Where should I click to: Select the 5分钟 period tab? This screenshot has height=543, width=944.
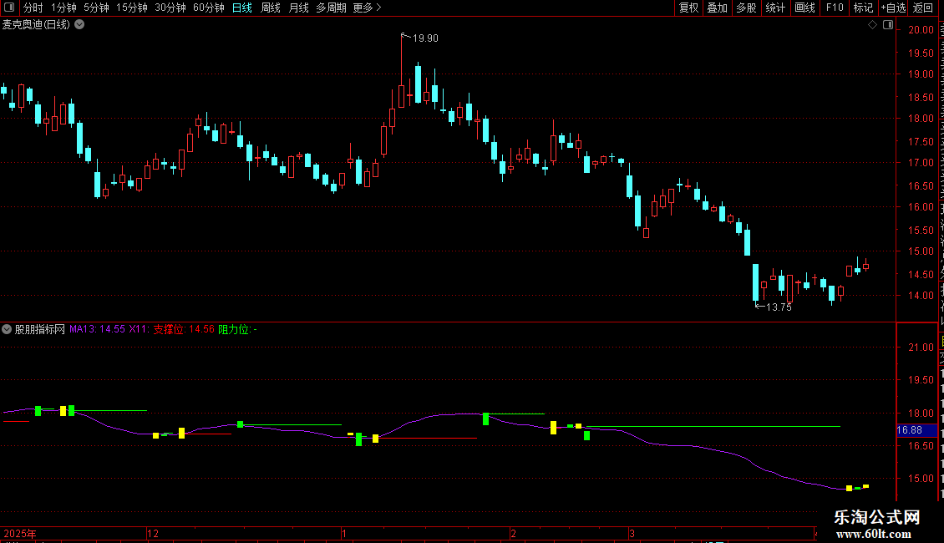[96, 8]
